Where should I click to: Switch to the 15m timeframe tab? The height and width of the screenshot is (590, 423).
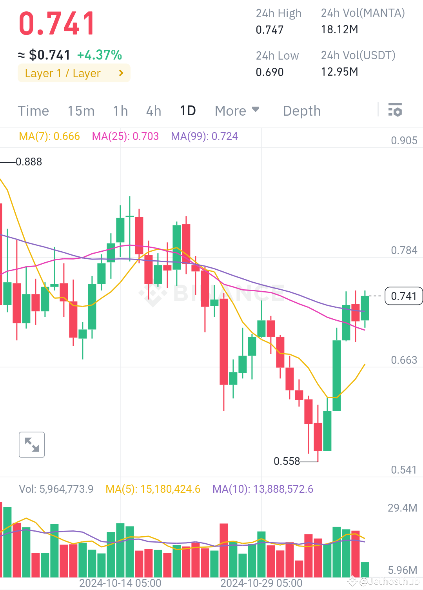[80, 111]
